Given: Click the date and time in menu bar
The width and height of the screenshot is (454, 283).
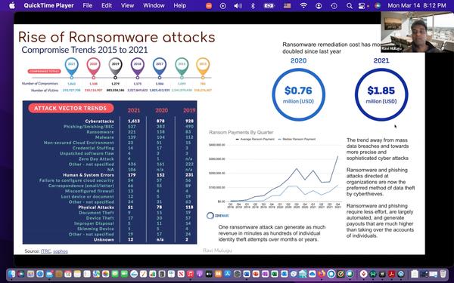Looking at the screenshot, I should 417,5.
